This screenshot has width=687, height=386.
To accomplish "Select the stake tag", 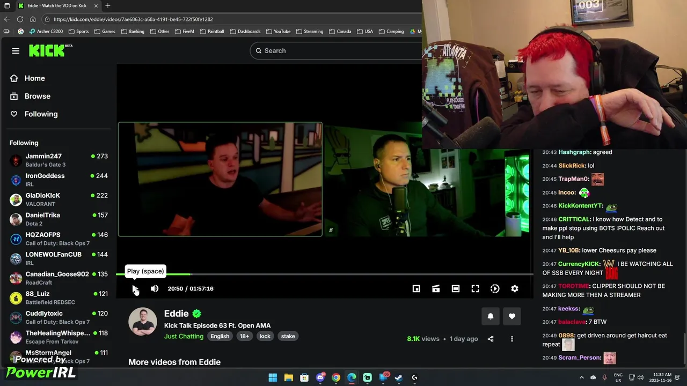I will (x=288, y=336).
